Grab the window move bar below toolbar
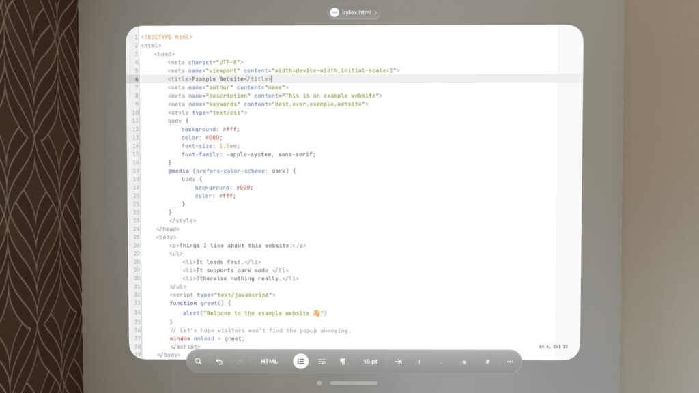This screenshot has height=393, width=699. (x=354, y=383)
